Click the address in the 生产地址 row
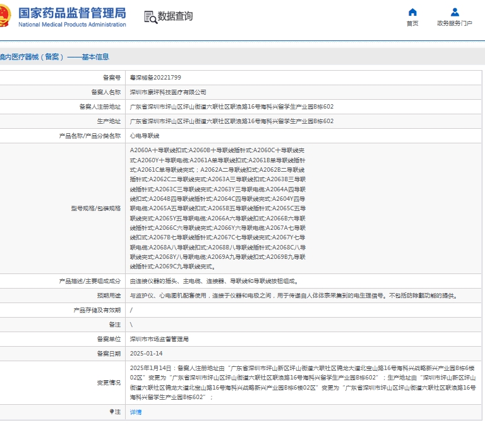 point(232,121)
